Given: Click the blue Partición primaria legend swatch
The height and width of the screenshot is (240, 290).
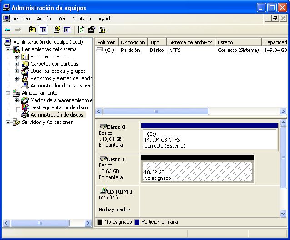Looking at the screenshot, I should [137, 222].
